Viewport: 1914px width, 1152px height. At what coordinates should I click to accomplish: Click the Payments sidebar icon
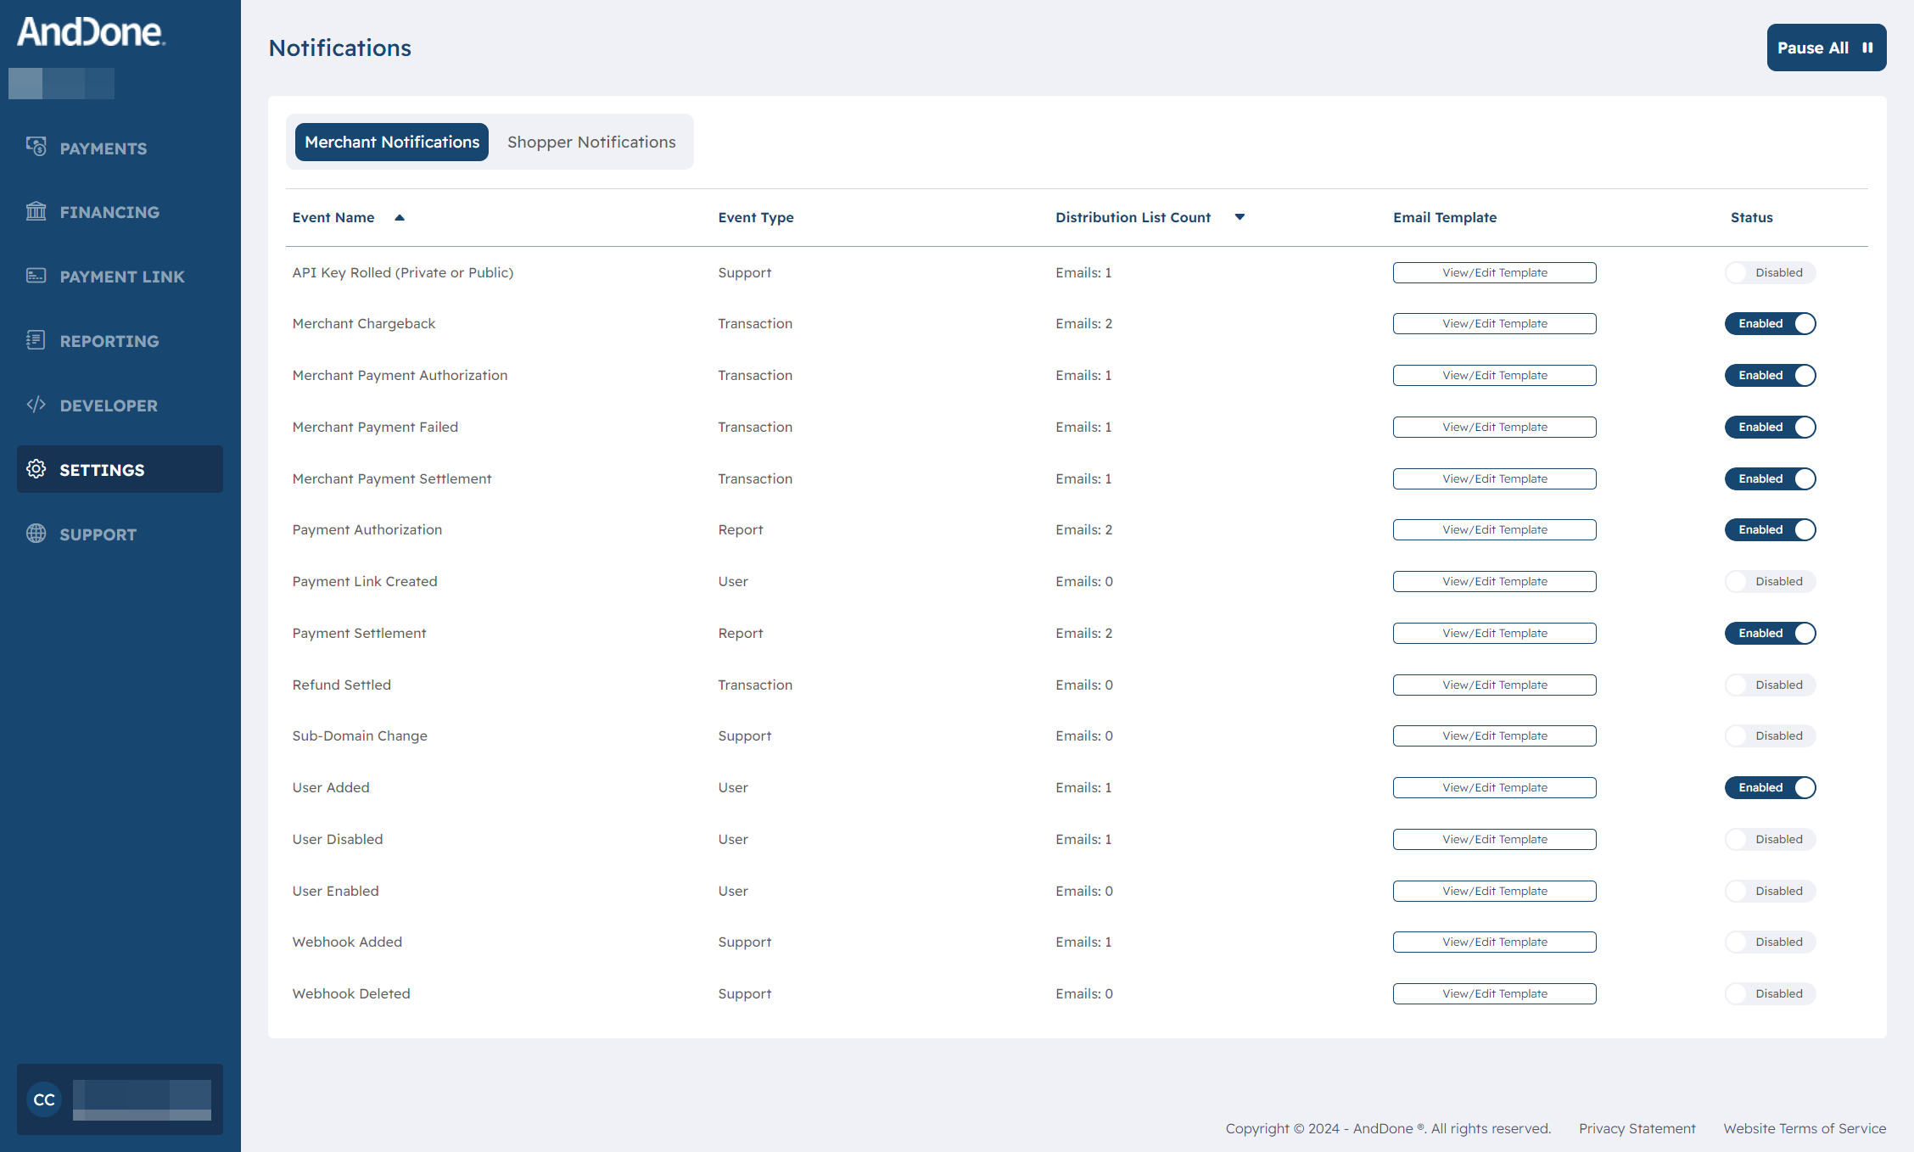pyautogui.click(x=38, y=148)
